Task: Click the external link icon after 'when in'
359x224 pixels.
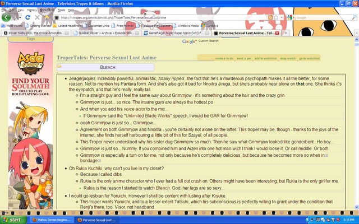Action: pyautogui.click(x=326, y=156)
